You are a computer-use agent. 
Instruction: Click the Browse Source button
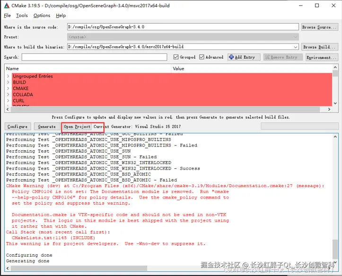320,27
